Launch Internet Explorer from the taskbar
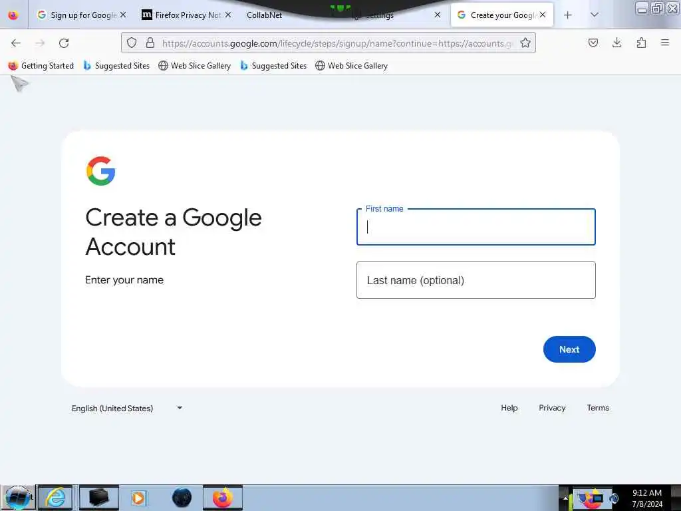The image size is (681, 511). click(x=56, y=498)
